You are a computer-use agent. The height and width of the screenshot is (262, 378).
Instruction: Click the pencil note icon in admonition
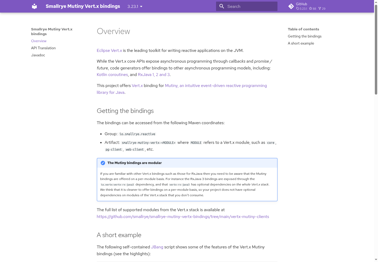pos(103,163)
